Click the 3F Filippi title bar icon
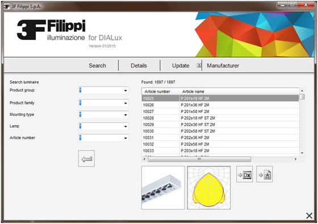This screenshot has width=318, height=224. (x=6, y=6)
